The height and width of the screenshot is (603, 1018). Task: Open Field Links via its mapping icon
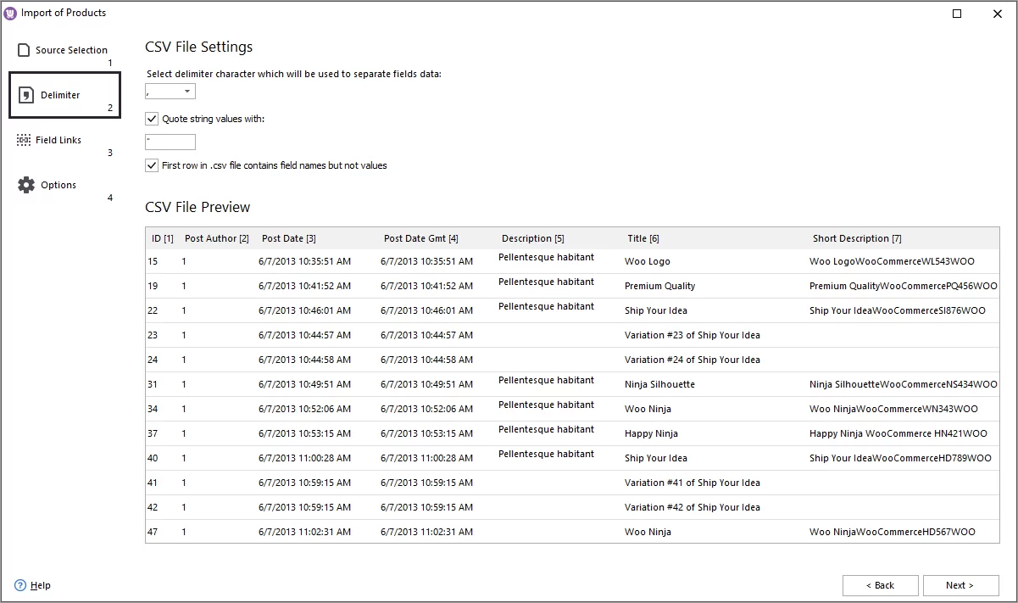point(23,139)
